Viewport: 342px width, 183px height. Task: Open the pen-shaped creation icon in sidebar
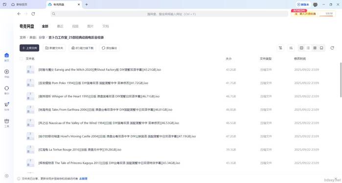coord(7,106)
